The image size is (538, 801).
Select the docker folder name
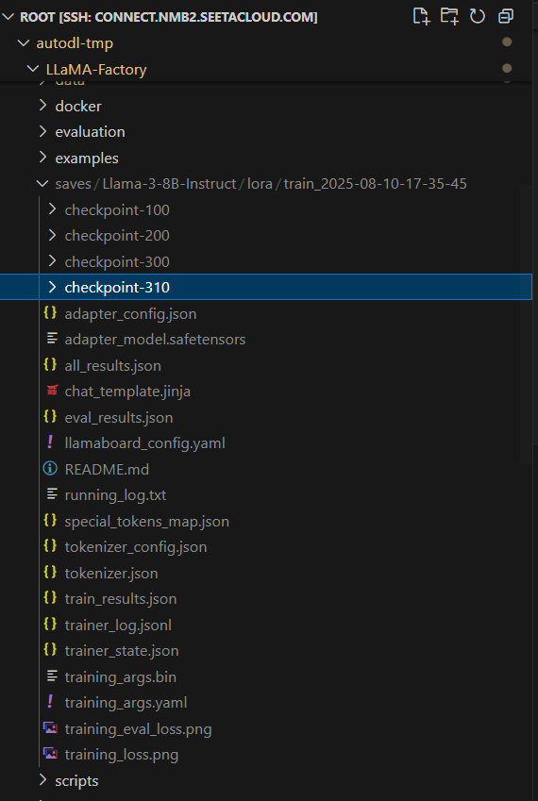pos(78,107)
